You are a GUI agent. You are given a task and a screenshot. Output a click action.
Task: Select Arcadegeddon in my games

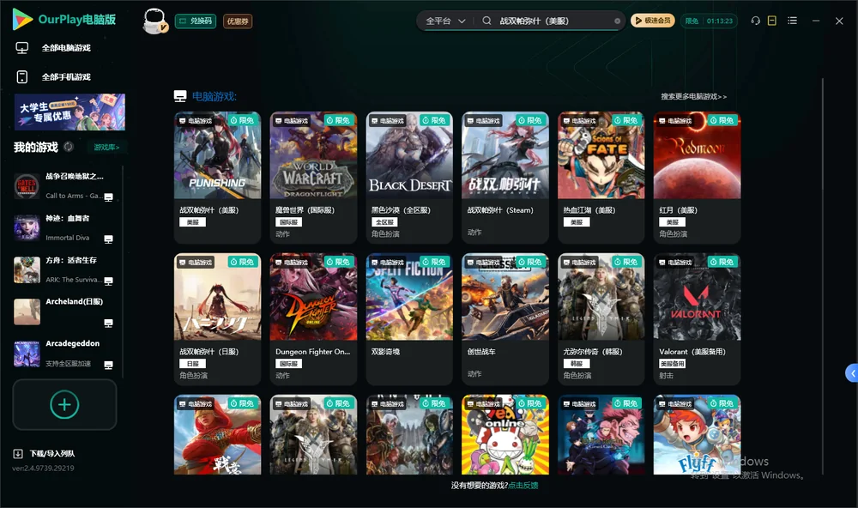click(64, 354)
